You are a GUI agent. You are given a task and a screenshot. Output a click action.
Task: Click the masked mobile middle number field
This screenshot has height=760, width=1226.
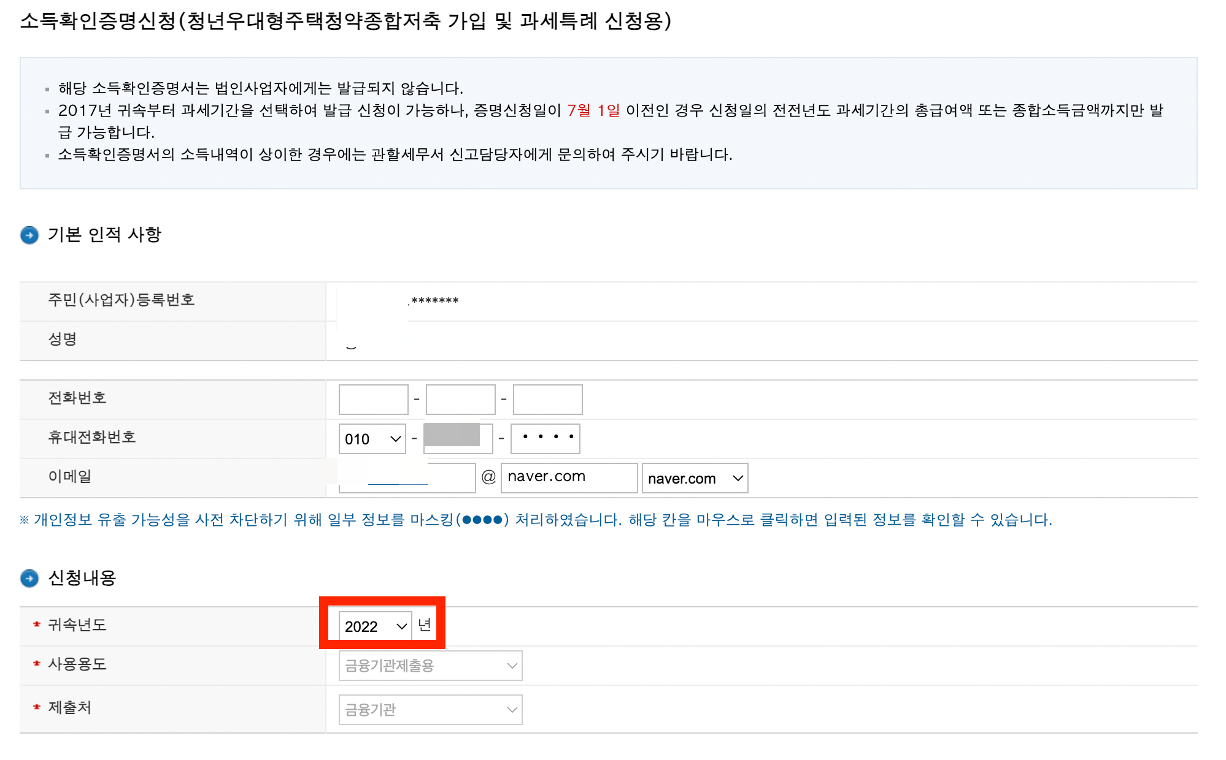pos(458,439)
